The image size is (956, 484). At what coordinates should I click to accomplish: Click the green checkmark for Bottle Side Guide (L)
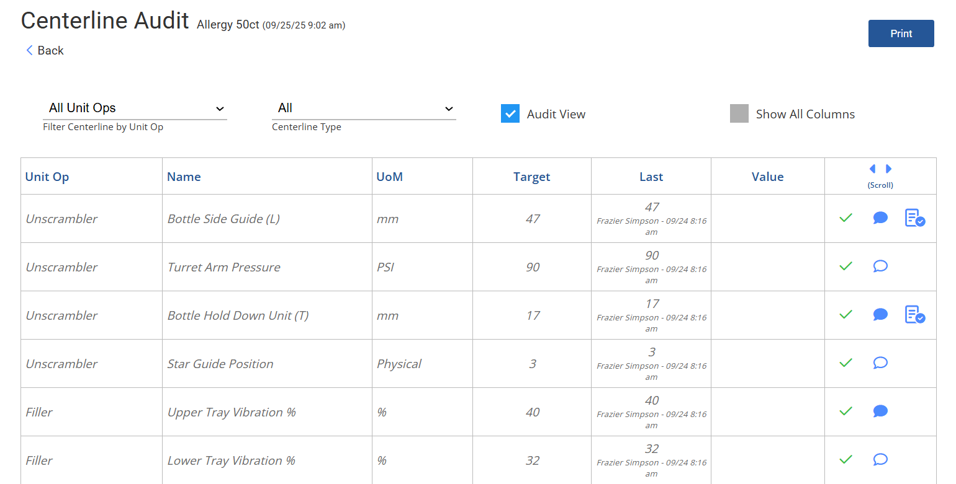tap(845, 218)
